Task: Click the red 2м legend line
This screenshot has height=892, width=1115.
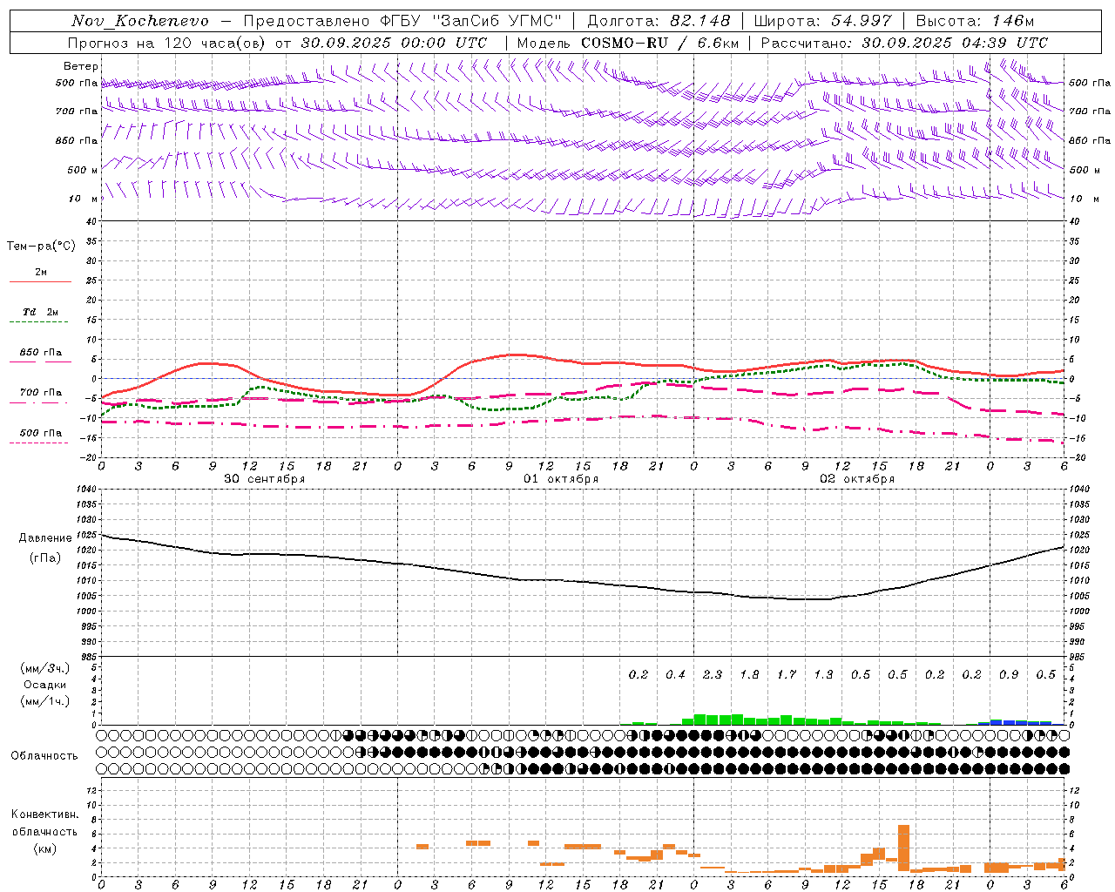Action: pos(40,281)
